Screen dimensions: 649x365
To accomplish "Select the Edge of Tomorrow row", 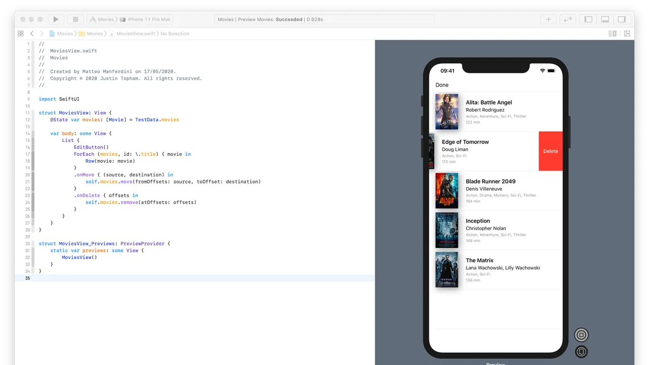I will click(484, 151).
